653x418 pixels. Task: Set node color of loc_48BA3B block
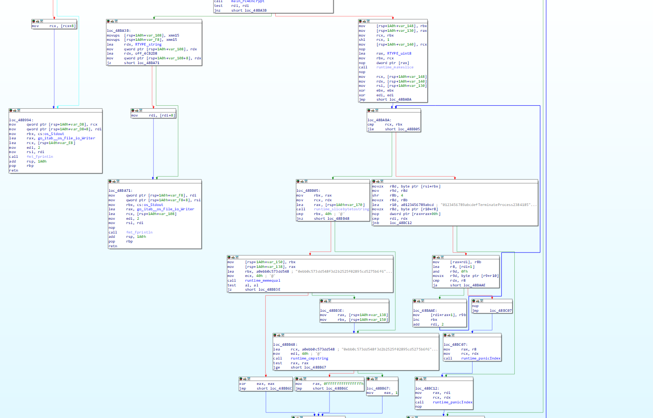point(108,21)
